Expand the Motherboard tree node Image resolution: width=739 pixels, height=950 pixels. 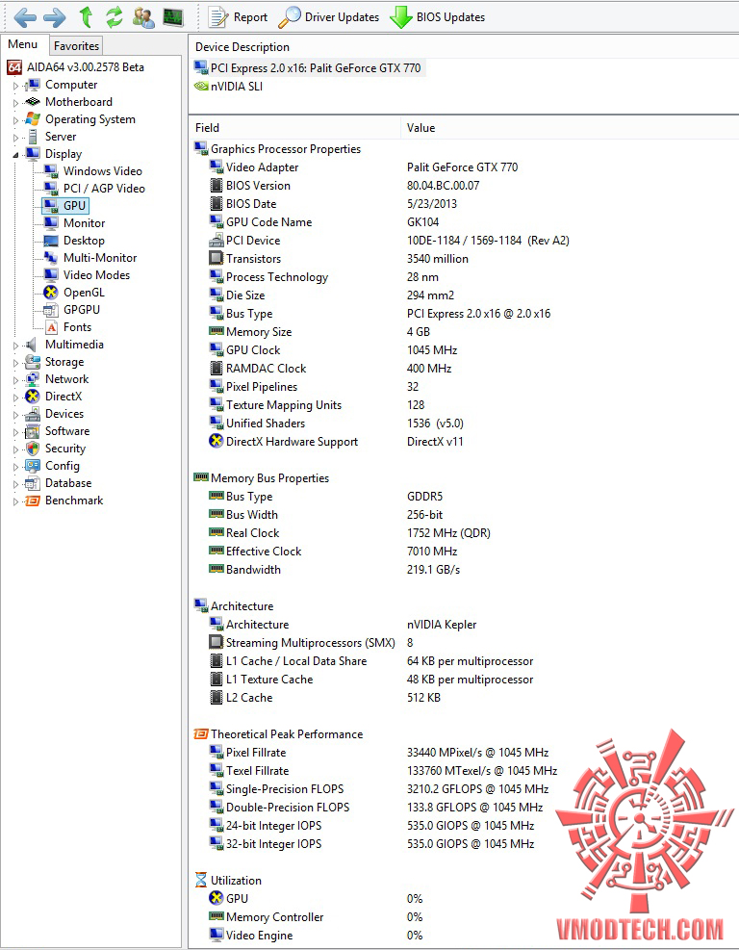pyautogui.click(x=16, y=103)
